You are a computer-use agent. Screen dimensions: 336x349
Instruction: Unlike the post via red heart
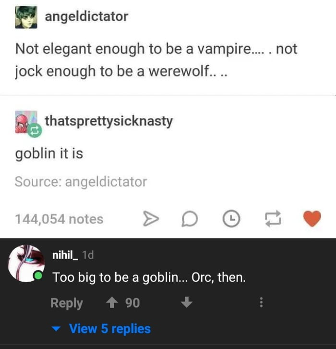coord(312,219)
